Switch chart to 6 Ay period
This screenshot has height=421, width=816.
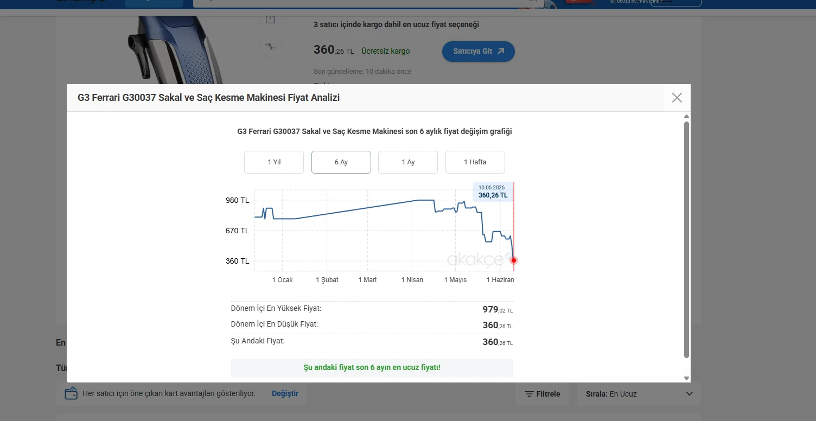(x=341, y=162)
